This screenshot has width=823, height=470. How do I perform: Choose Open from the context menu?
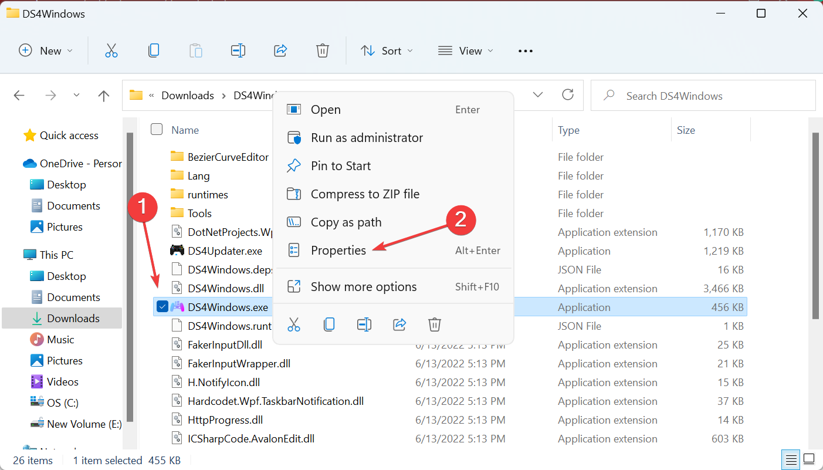coord(392,110)
